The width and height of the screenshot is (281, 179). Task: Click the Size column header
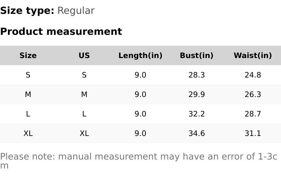pos(28,55)
